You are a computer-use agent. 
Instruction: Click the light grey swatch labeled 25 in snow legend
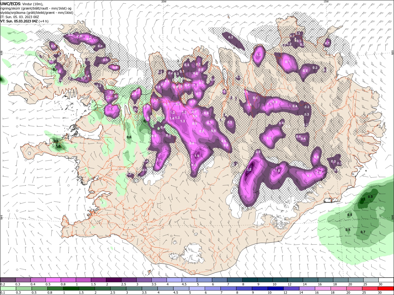(371, 280)
